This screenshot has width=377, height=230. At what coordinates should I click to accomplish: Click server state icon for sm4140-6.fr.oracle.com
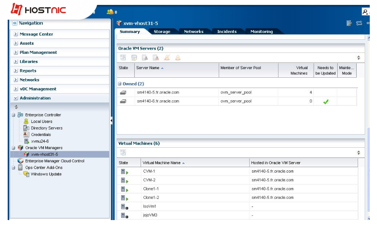123,101
